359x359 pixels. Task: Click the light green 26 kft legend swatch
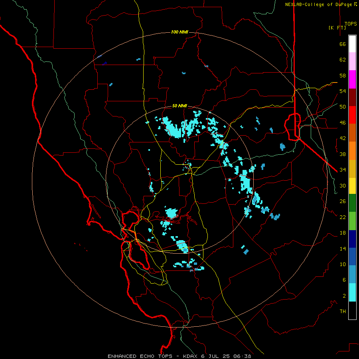coord(352,221)
